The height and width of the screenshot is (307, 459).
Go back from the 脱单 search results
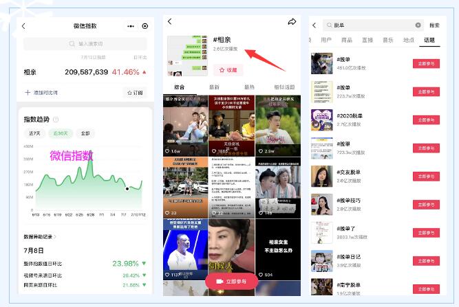(315, 25)
